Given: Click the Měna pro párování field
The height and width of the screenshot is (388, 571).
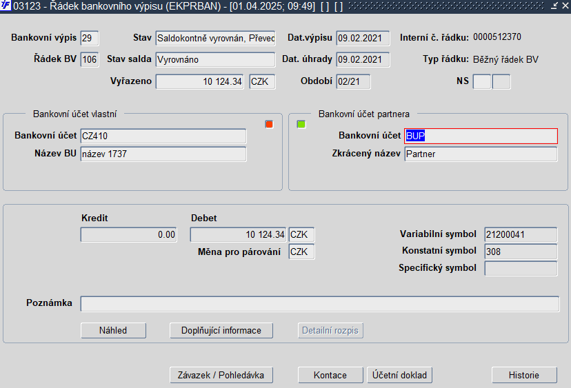Looking at the screenshot, I should [301, 252].
